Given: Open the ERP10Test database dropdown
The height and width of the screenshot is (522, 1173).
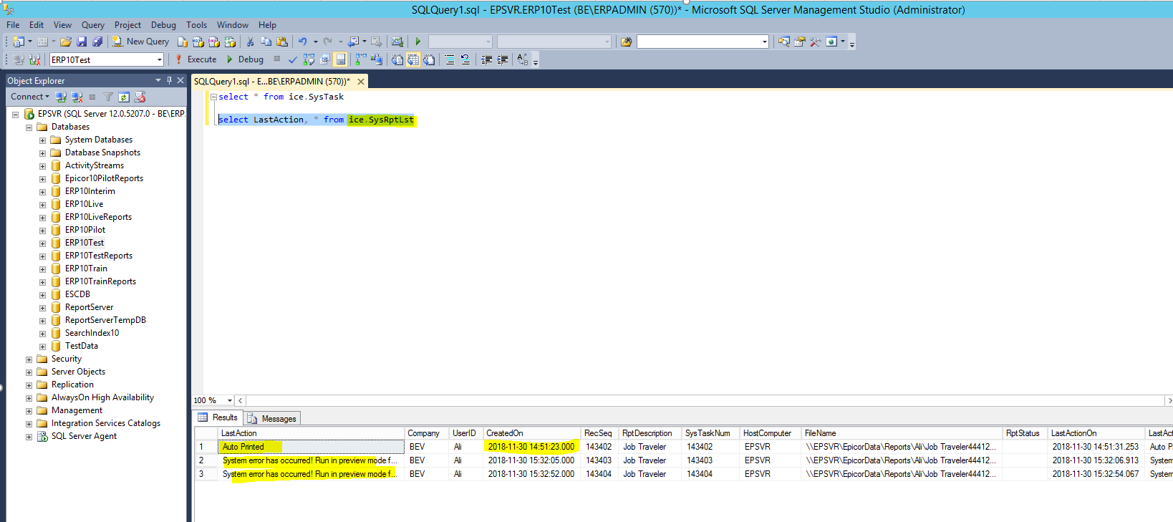Looking at the screenshot, I should coord(159,59).
